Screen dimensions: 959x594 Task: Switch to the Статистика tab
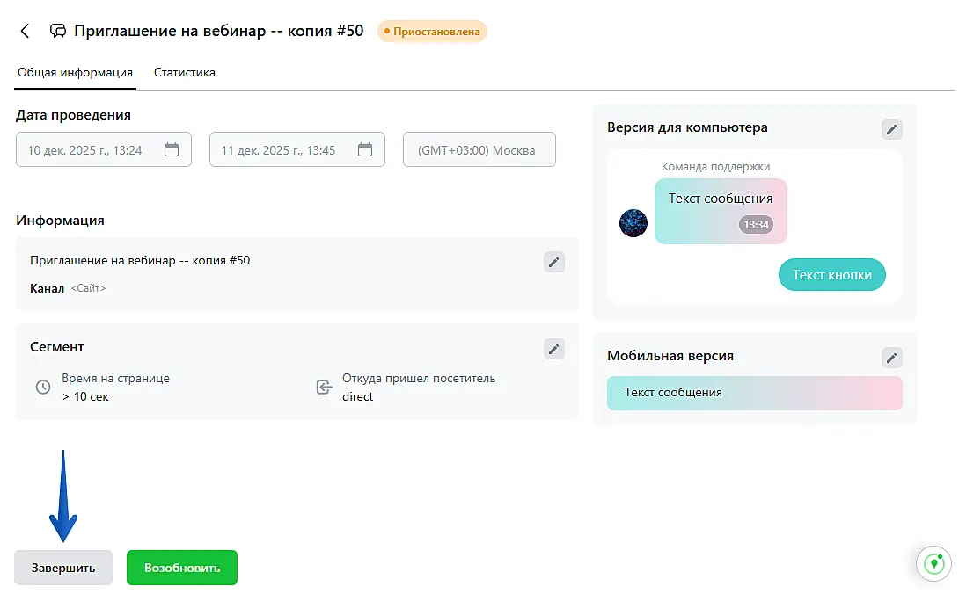(185, 73)
